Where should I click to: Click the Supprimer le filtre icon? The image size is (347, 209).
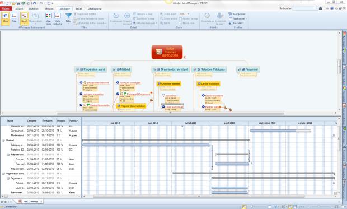[x=75, y=14]
